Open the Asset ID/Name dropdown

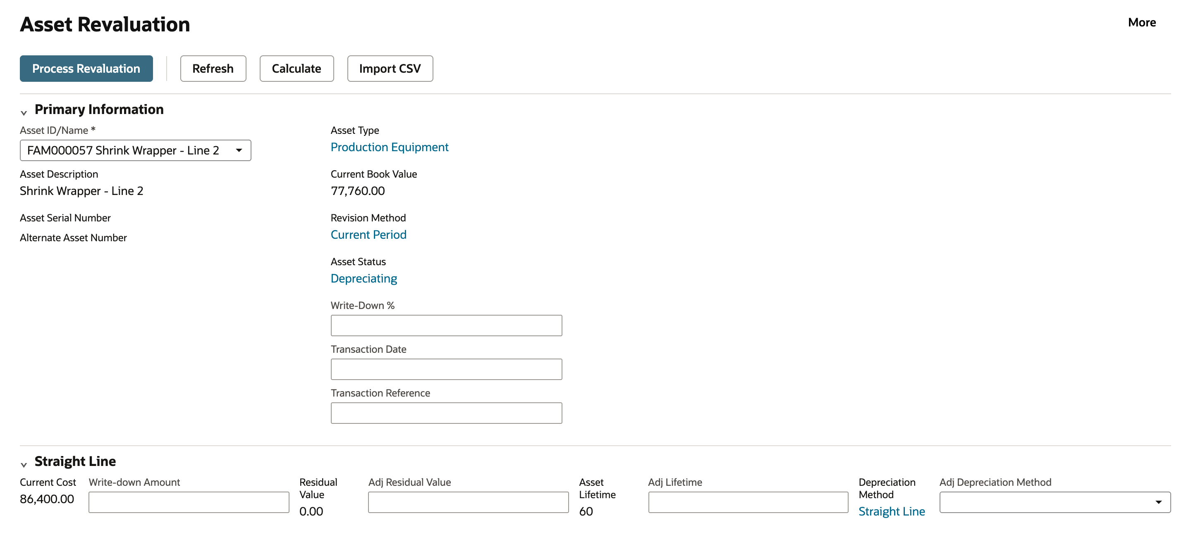coord(136,150)
